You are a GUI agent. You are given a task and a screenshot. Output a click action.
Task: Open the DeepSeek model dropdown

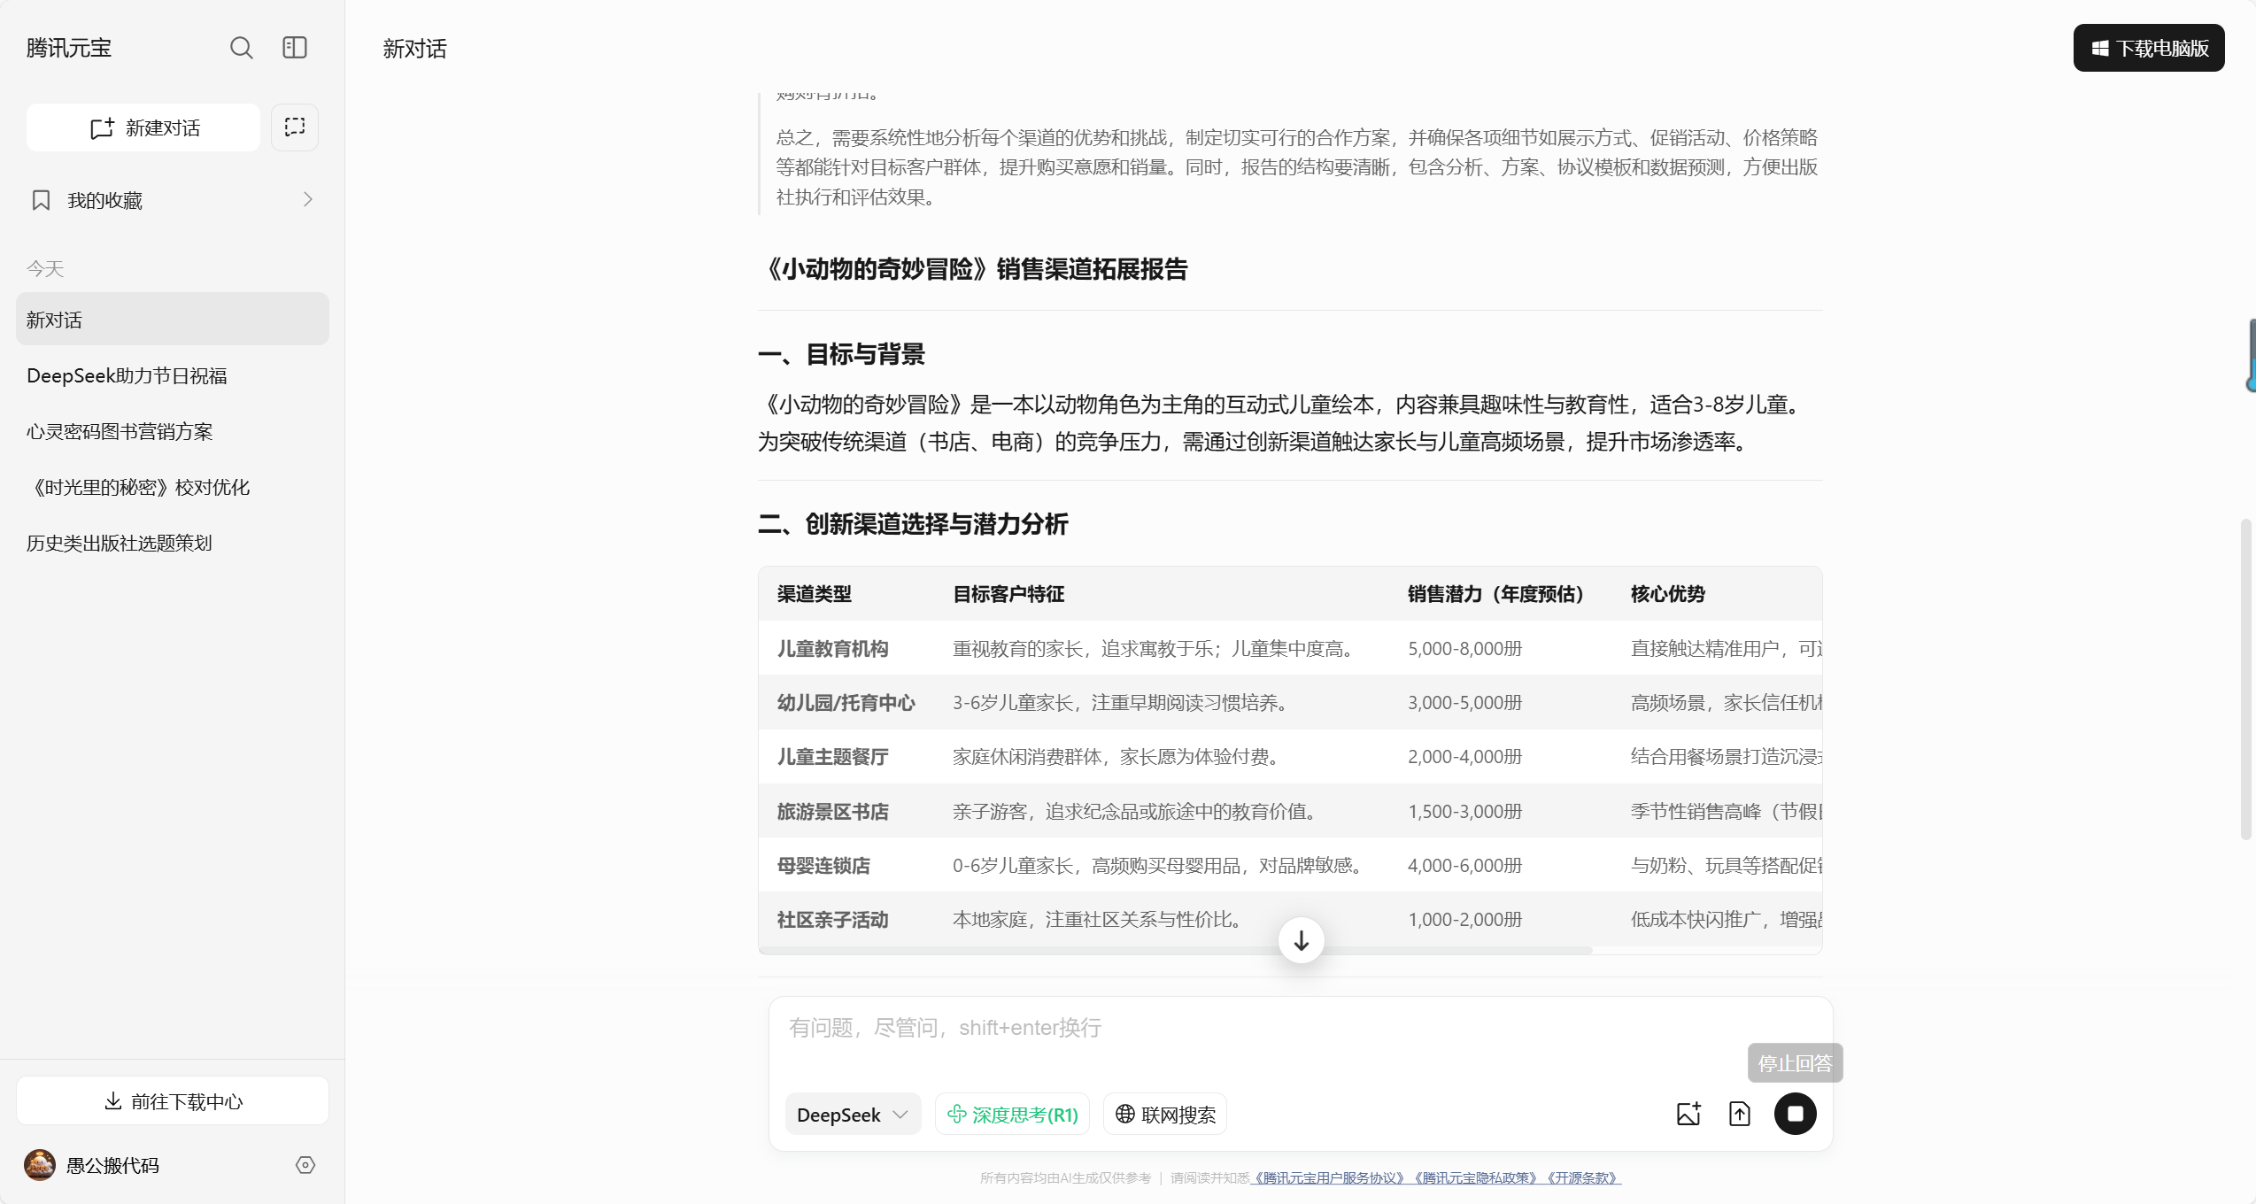click(x=852, y=1115)
